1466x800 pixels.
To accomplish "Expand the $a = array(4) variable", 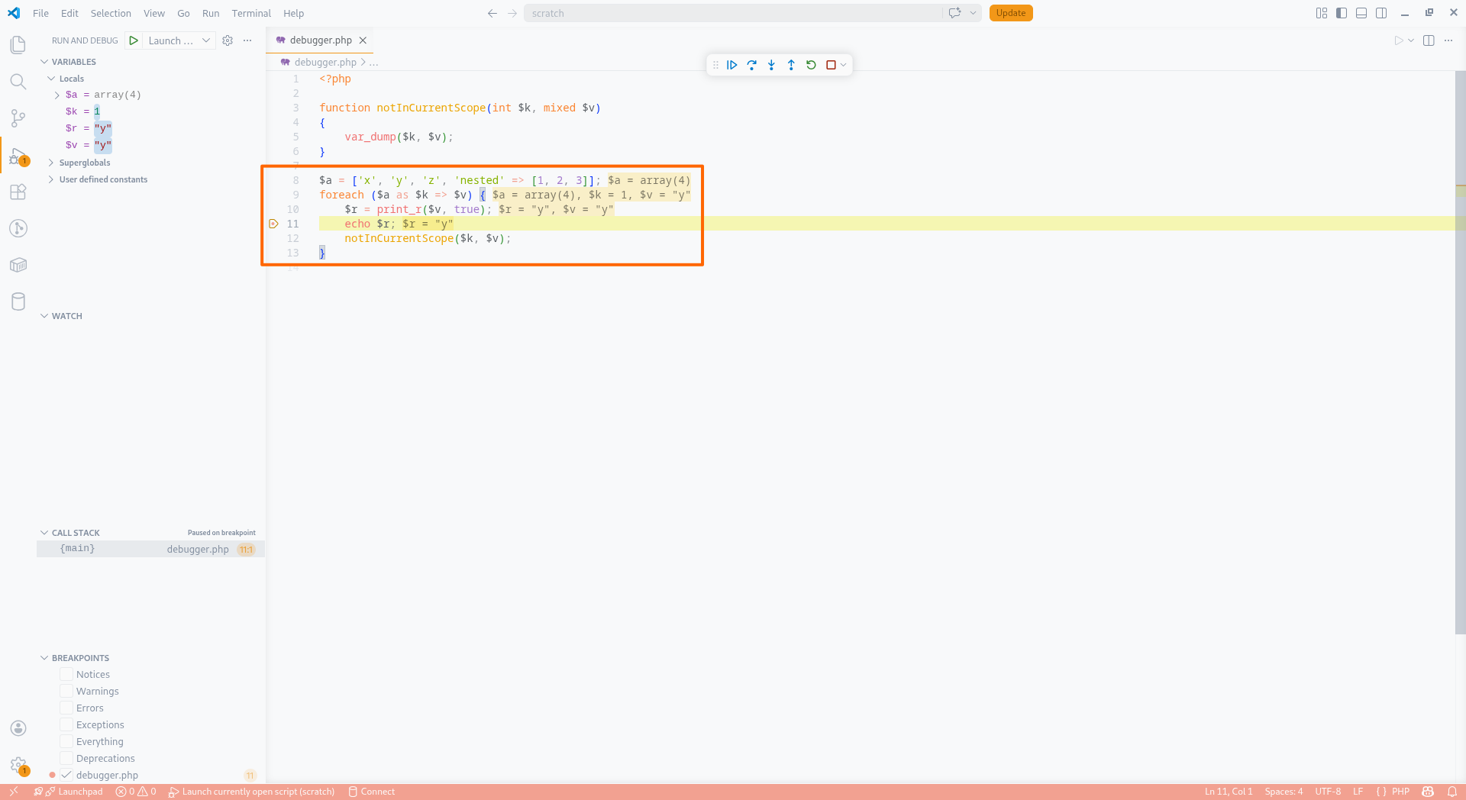I will (x=57, y=95).
